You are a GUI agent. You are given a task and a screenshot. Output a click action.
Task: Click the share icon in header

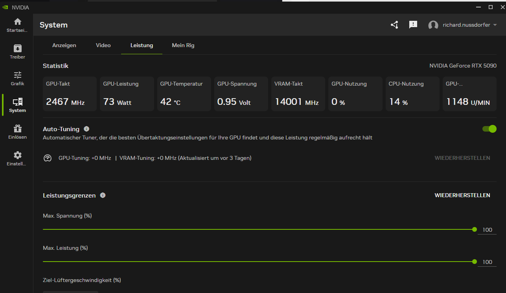coord(394,25)
